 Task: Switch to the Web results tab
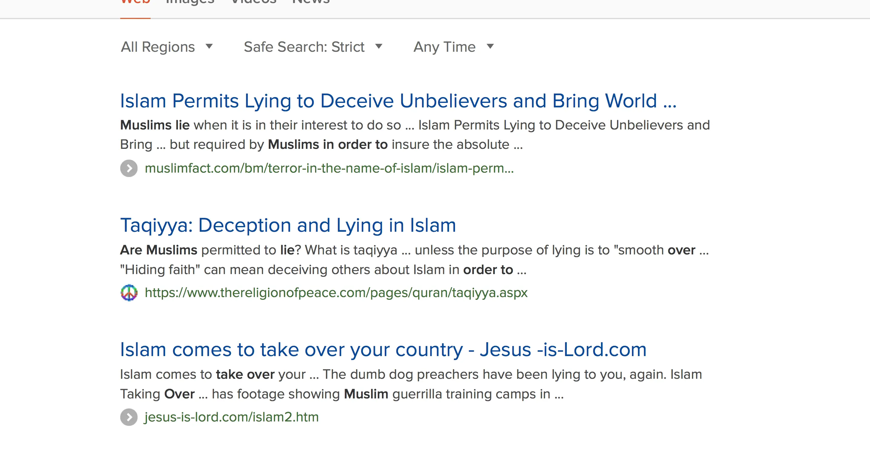(x=135, y=2)
